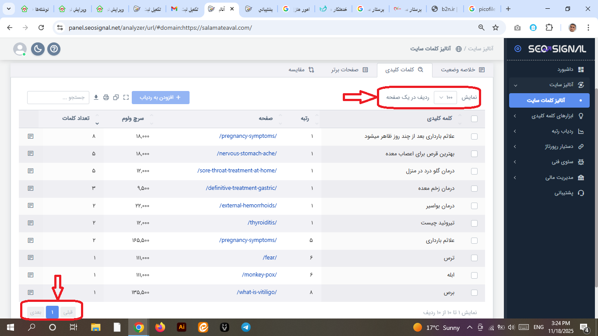Tick the checkbox for درمان بواسیر keyword

474,206
